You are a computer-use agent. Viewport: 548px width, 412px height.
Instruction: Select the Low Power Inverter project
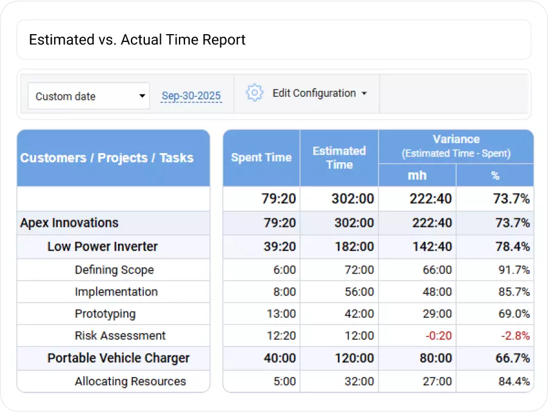pos(102,247)
